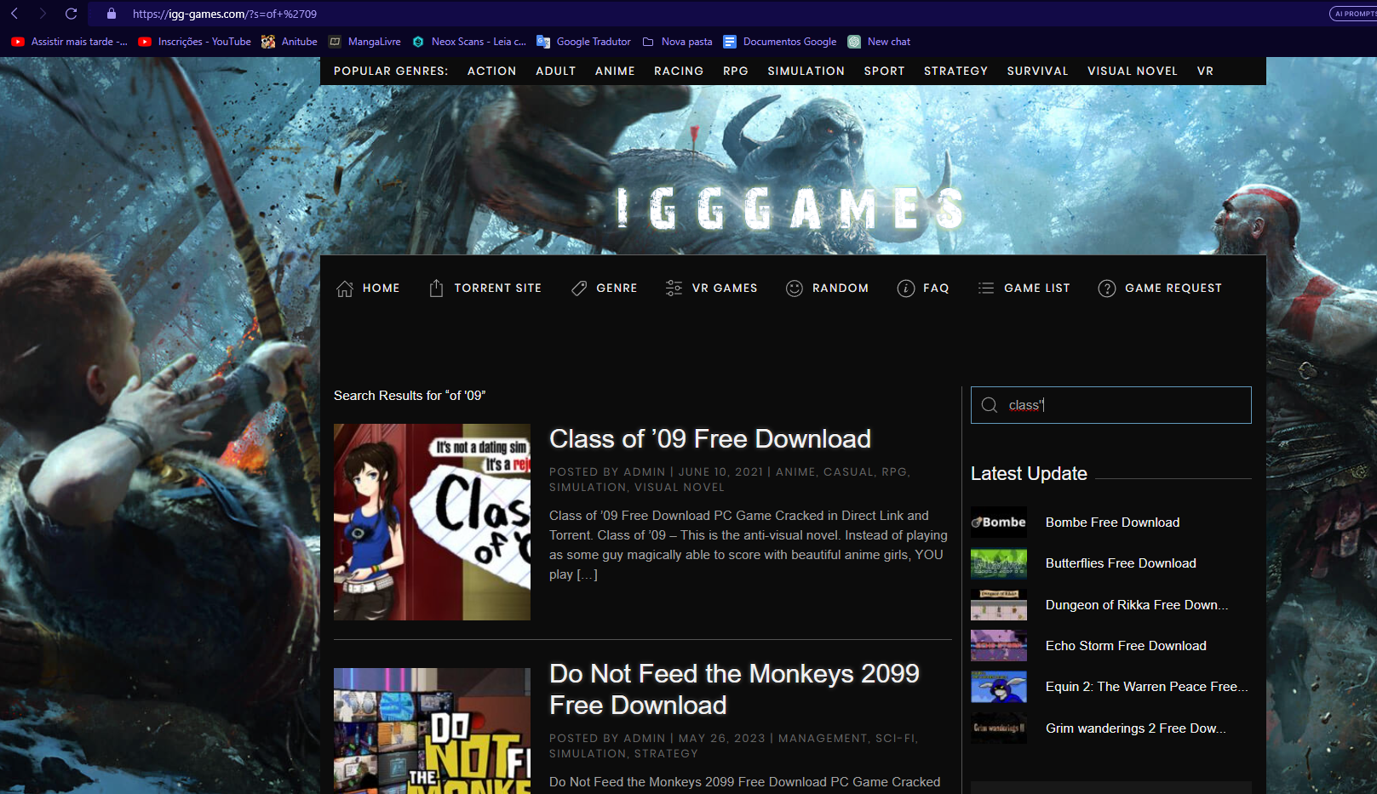Open VR Games using the sliders icon
This screenshot has height=794, width=1377.
pos(674,288)
